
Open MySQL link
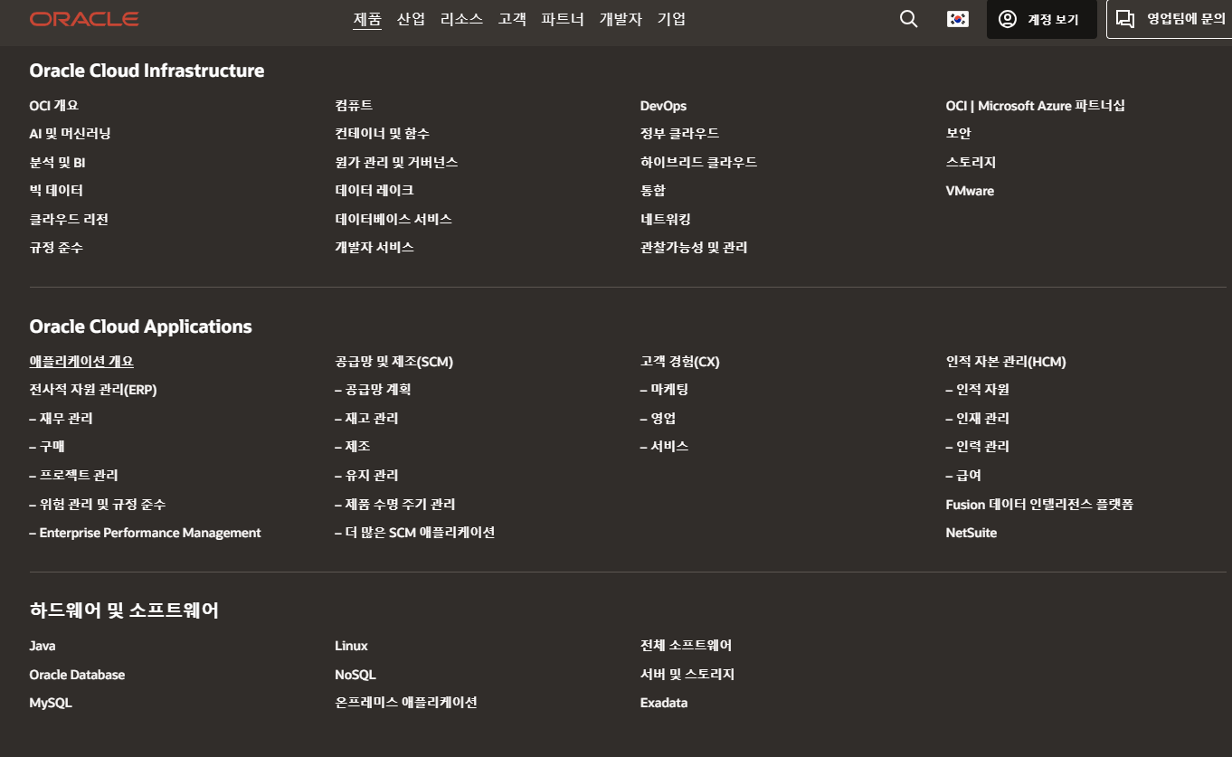tap(51, 703)
